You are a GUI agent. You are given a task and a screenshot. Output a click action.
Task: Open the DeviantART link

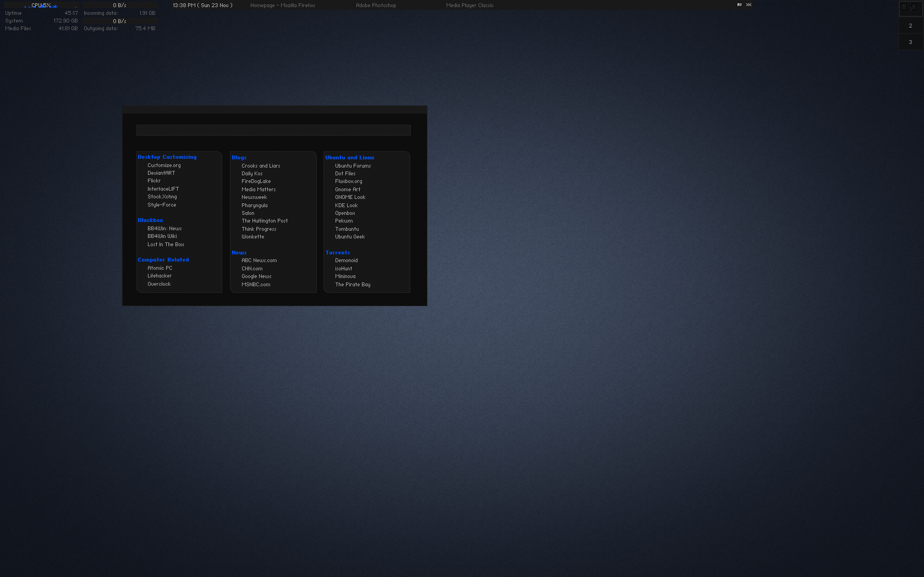(161, 173)
